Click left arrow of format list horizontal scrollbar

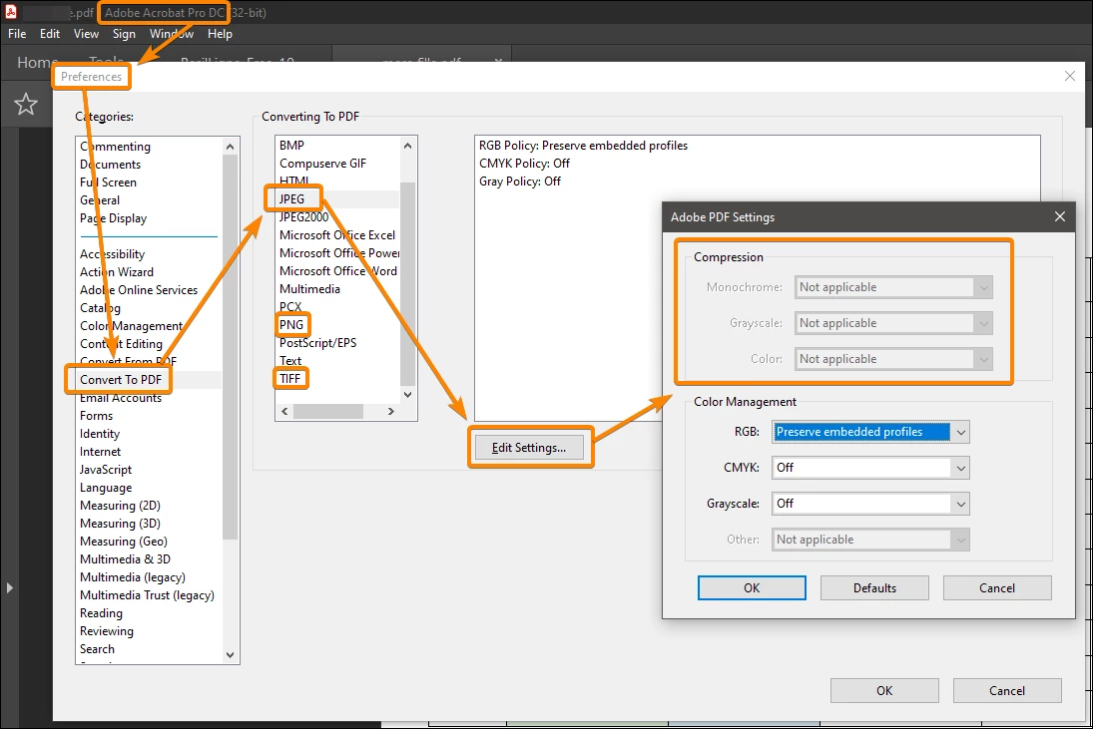point(284,412)
